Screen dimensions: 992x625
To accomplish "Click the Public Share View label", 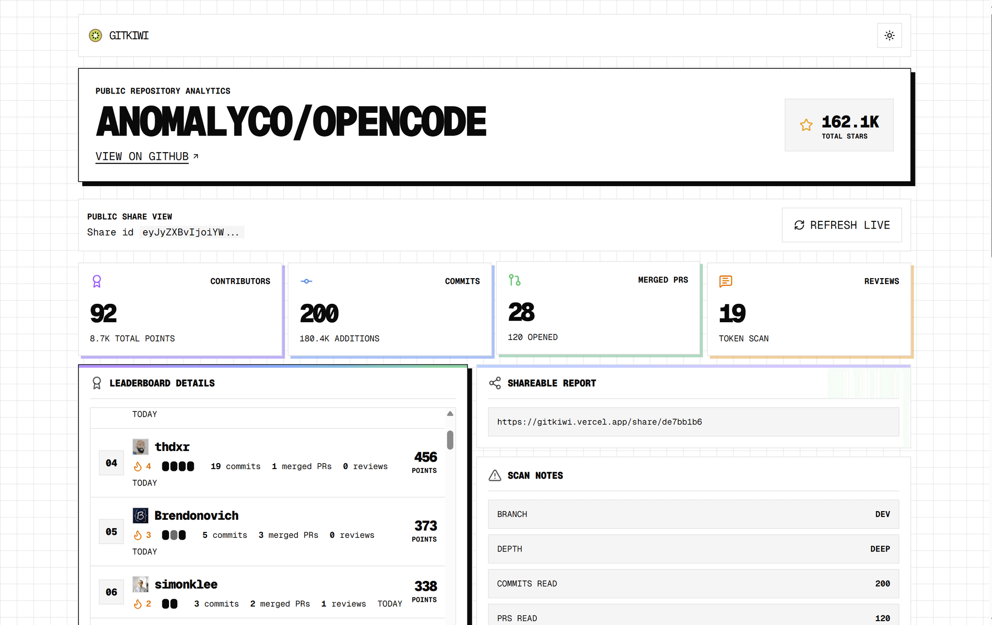I will click(130, 217).
